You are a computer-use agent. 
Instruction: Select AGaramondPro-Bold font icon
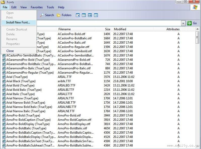click(4, 60)
